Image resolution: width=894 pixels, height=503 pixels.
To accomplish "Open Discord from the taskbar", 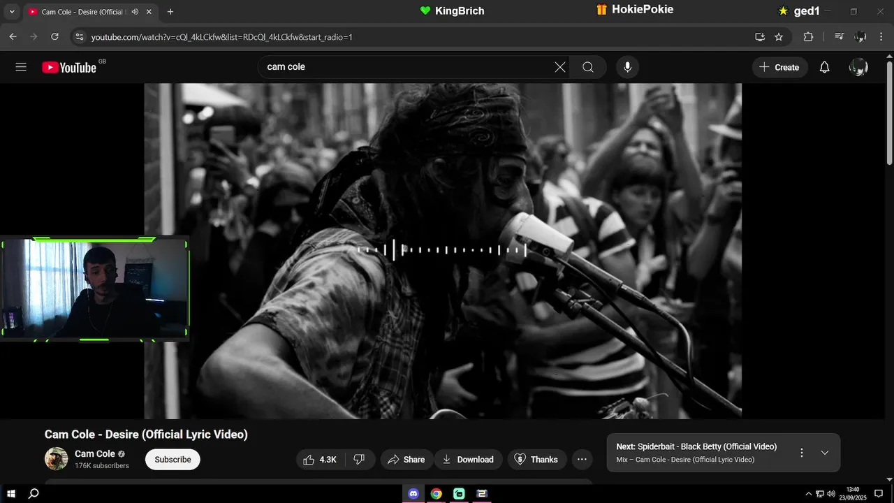I will [413, 493].
